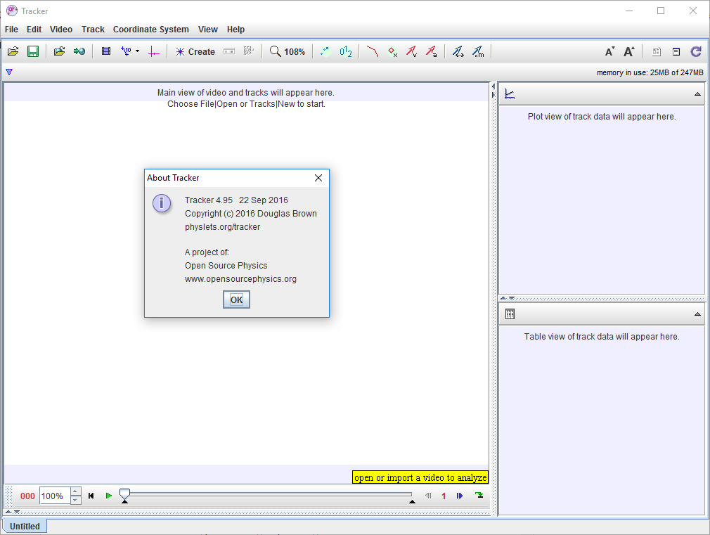710x535 pixels.
Task: Open the Edit menu
Action: [x=34, y=30]
